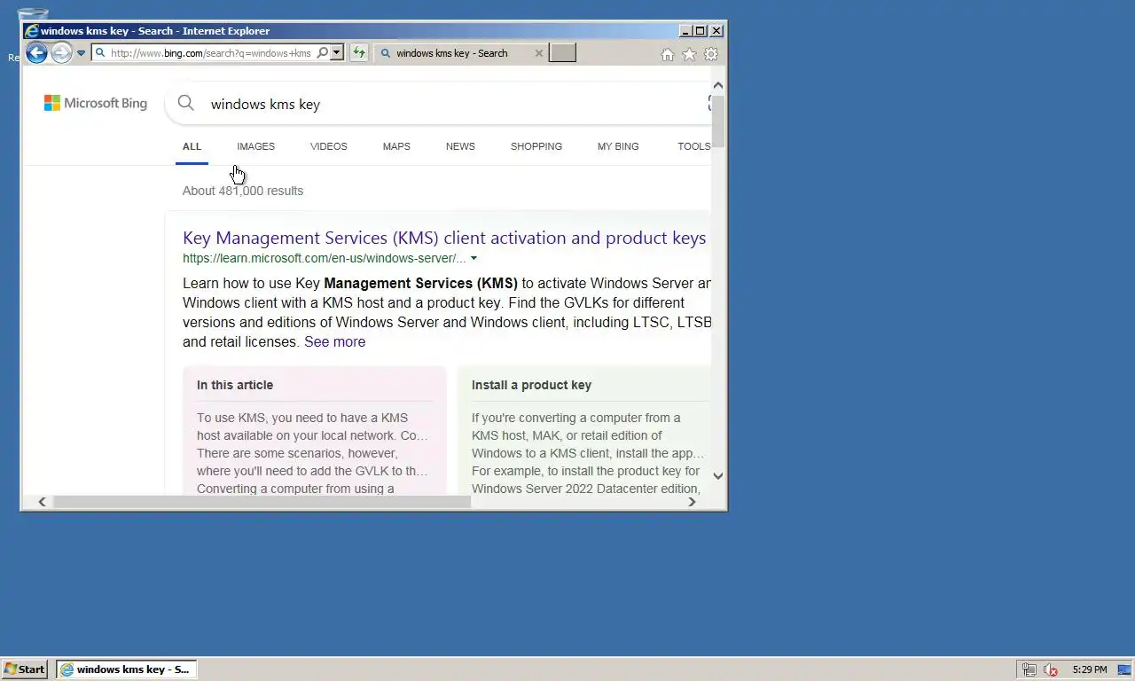
Task: Click the Bing search box magnifier icon
Action: pos(186,104)
